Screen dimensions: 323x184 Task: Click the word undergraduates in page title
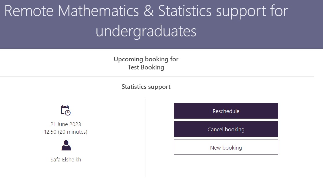[x=146, y=31]
